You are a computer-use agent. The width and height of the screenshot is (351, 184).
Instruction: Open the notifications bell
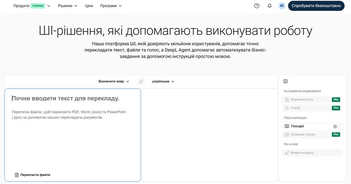269,6
